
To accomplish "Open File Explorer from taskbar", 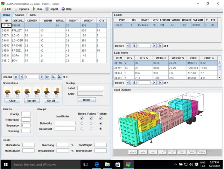I will [107, 164].
